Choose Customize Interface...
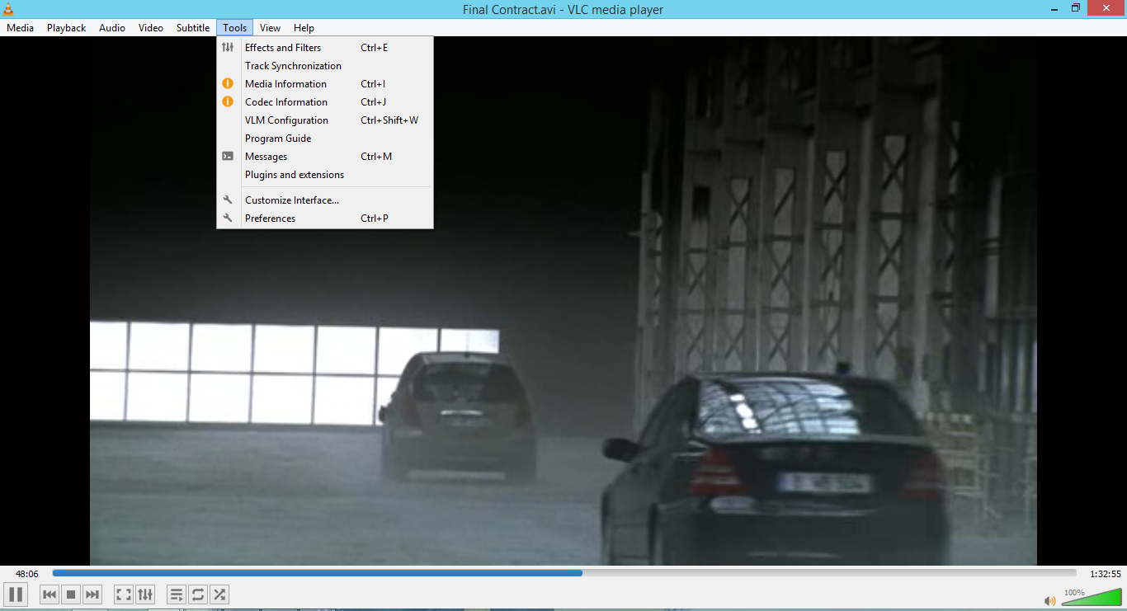1127x611 pixels. [x=325, y=200]
